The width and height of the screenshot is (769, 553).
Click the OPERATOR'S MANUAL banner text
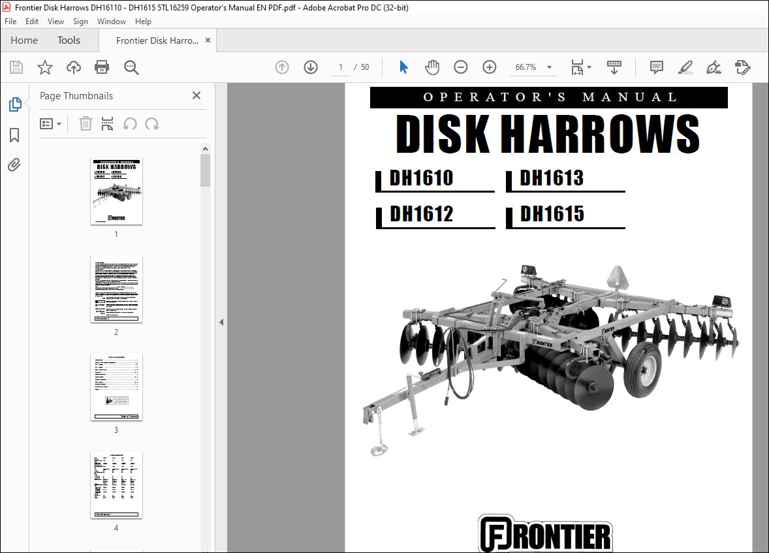point(549,97)
